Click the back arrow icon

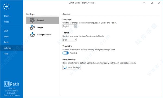click(6, 7)
